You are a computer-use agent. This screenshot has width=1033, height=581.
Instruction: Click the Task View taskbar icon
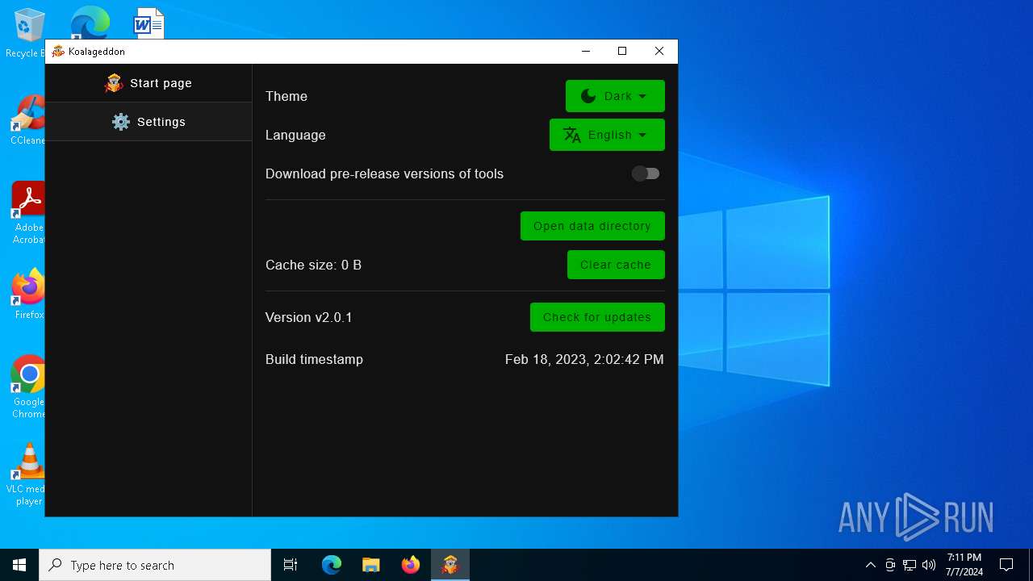[x=291, y=565]
